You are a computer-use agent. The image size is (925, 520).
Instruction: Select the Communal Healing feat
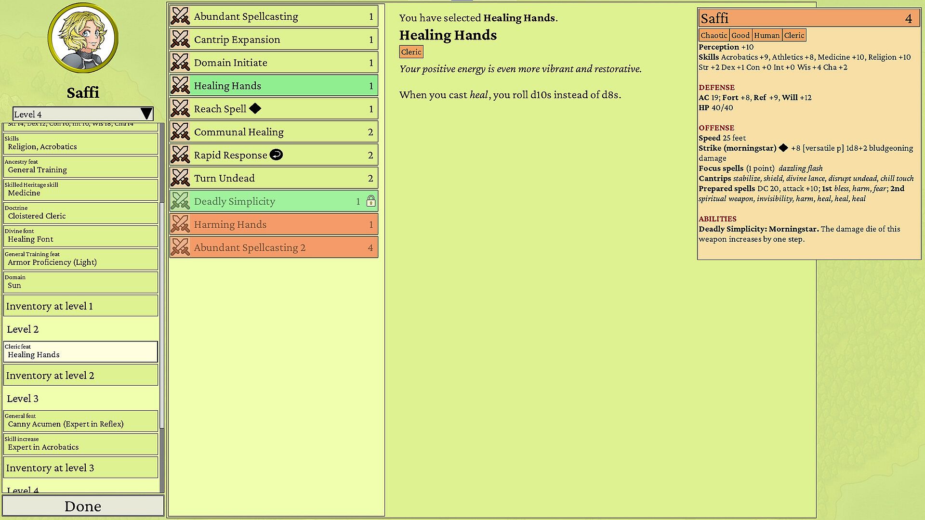click(274, 132)
